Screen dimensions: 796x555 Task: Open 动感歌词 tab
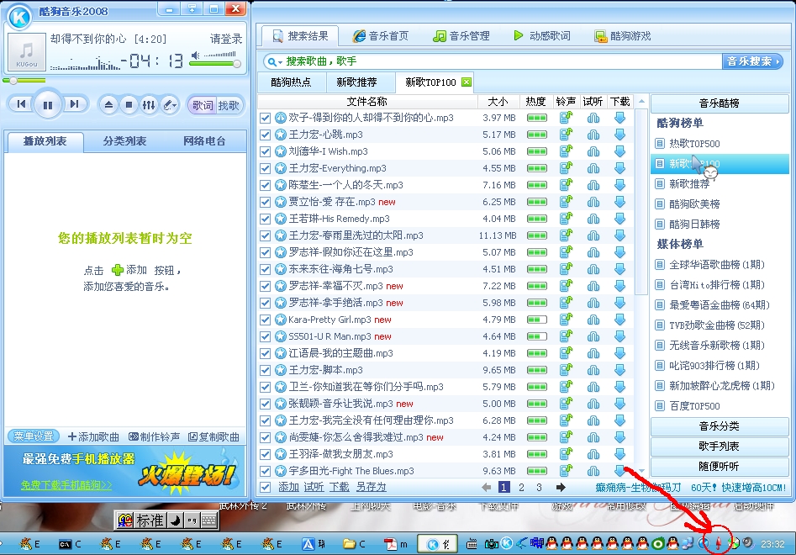click(x=542, y=36)
